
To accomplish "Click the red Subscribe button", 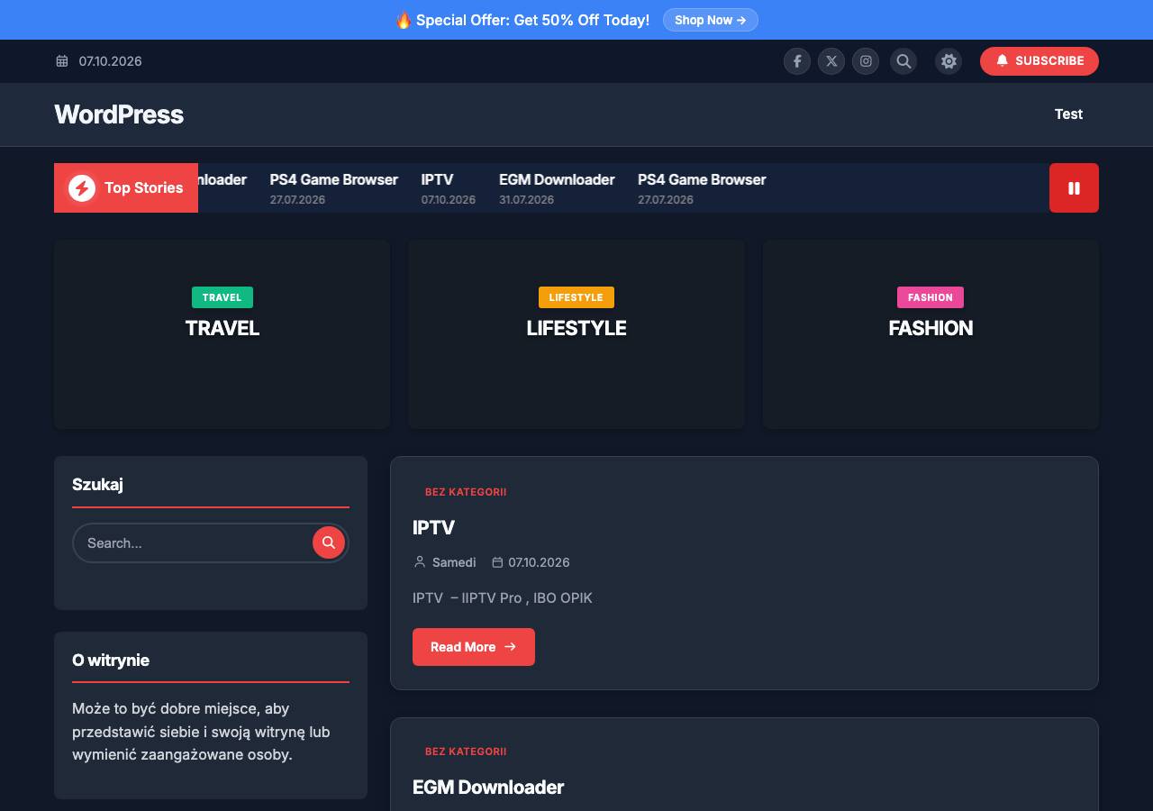I will point(1040,61).
